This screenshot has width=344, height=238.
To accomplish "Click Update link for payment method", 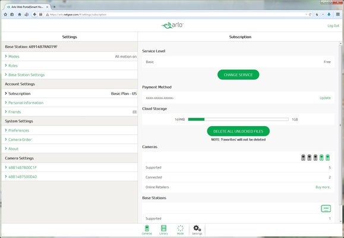I will (x=325, y=98).
